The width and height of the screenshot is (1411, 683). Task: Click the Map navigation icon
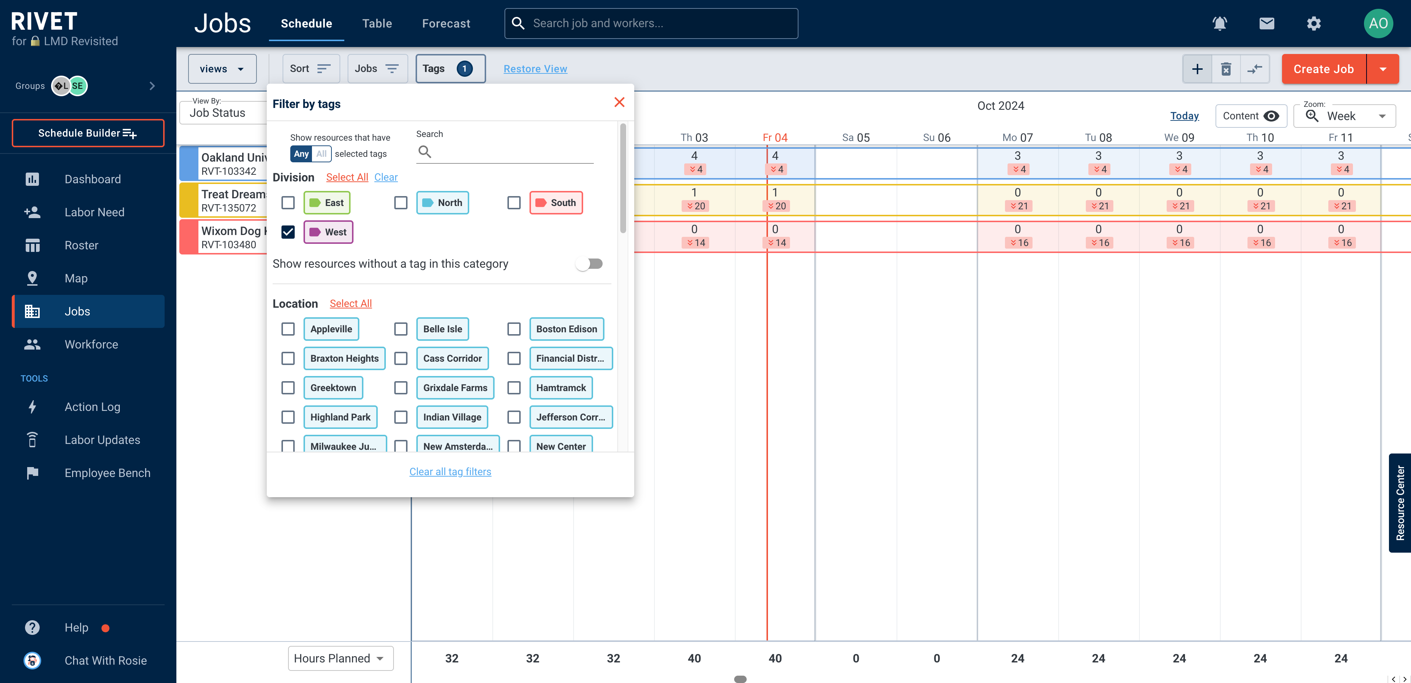(32, 278)
